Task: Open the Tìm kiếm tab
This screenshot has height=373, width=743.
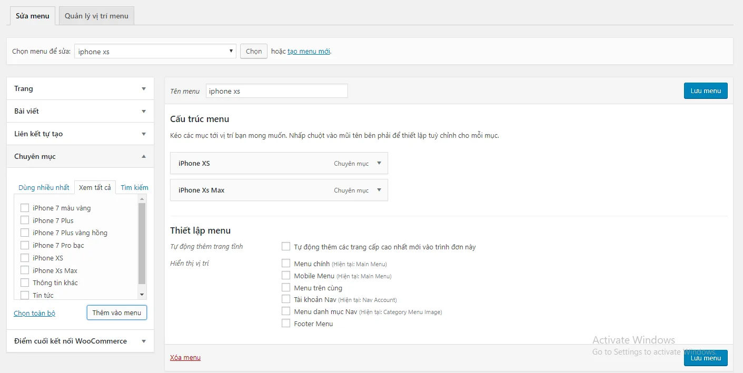Action: (134, 187)
